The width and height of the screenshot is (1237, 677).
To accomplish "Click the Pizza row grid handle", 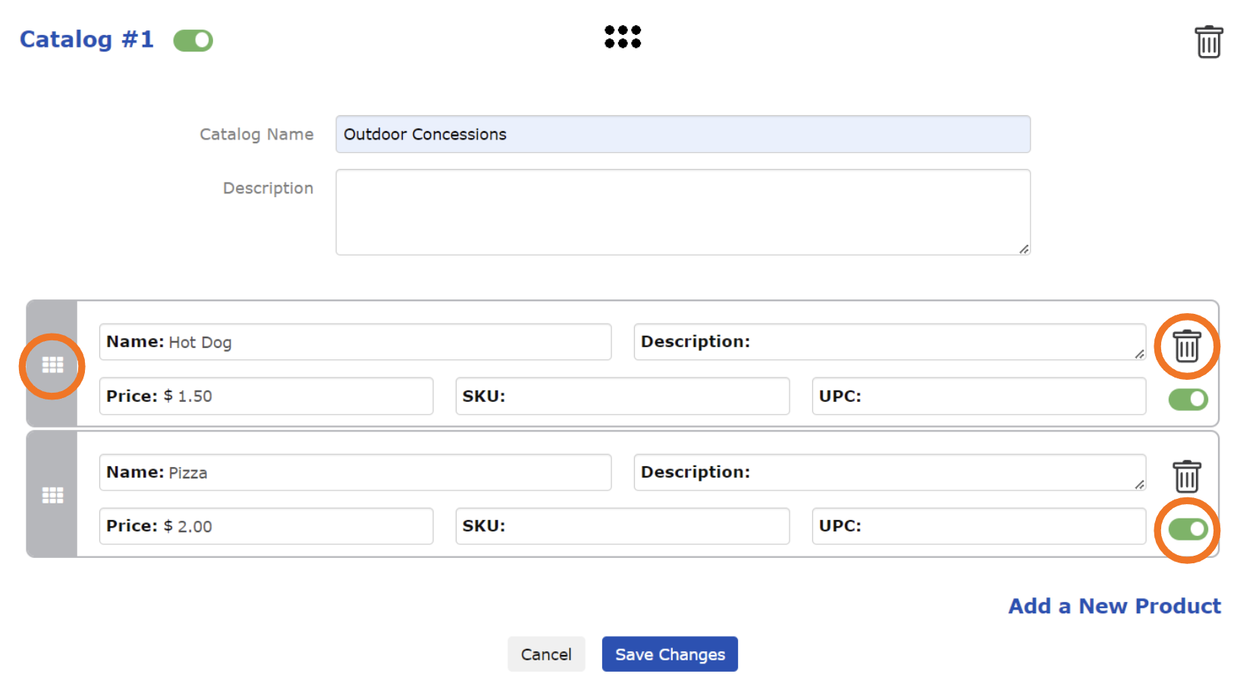I will click(x=52, y=495).
